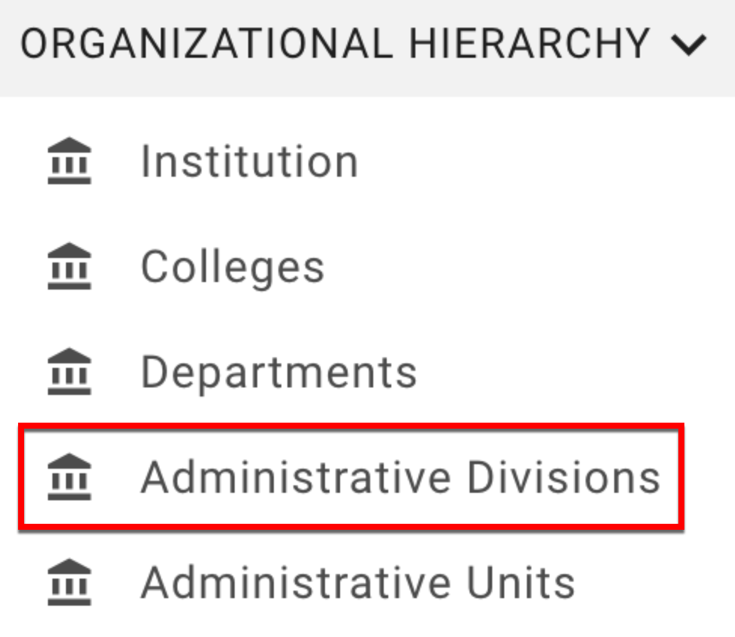Image resolution: width=735 pixels, height=637 pixels.
Task: Select the Colleges menu entry
Action: coord(233,267)
